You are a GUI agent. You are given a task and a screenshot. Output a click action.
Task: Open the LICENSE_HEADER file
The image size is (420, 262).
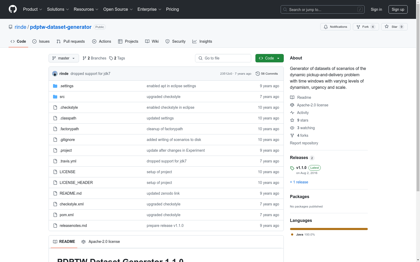[76, 183]
